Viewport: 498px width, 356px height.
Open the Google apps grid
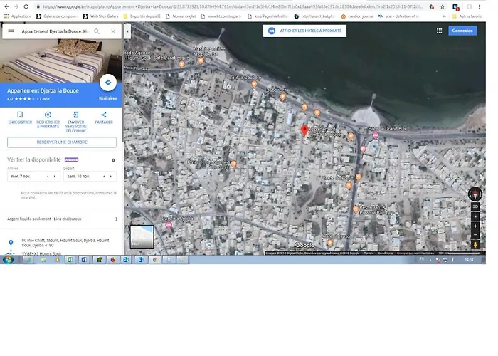[439, 31]
